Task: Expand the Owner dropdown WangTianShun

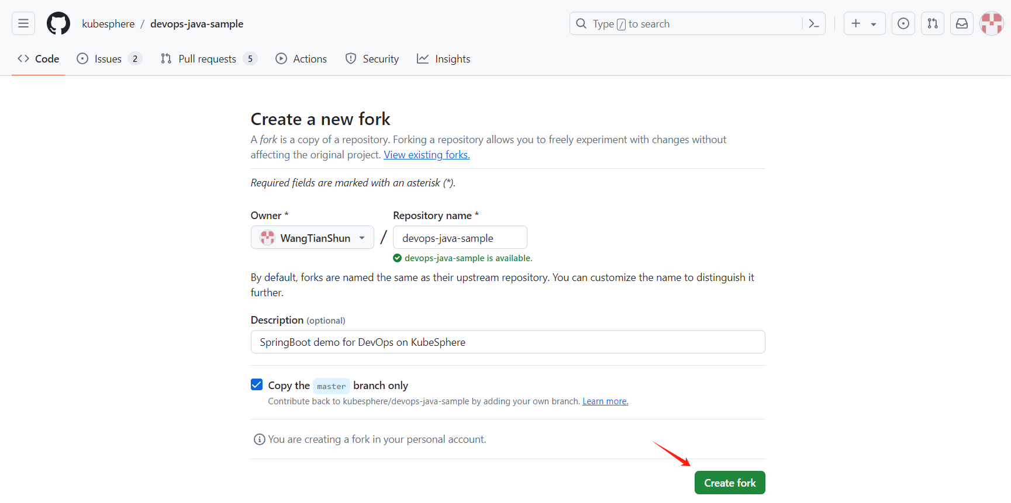Action: 312,238
